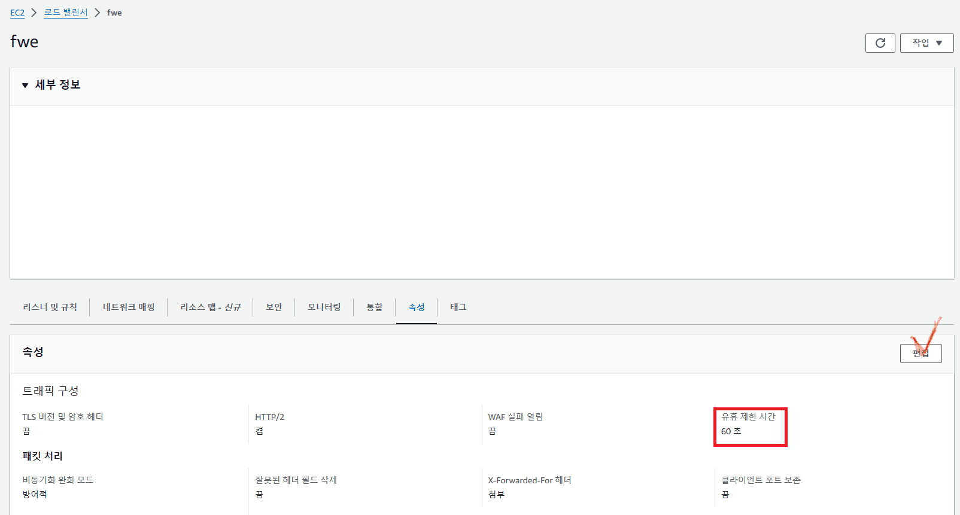Click the 속성 tab
This screenshot has height=515, width=960.
pos(416,307)
